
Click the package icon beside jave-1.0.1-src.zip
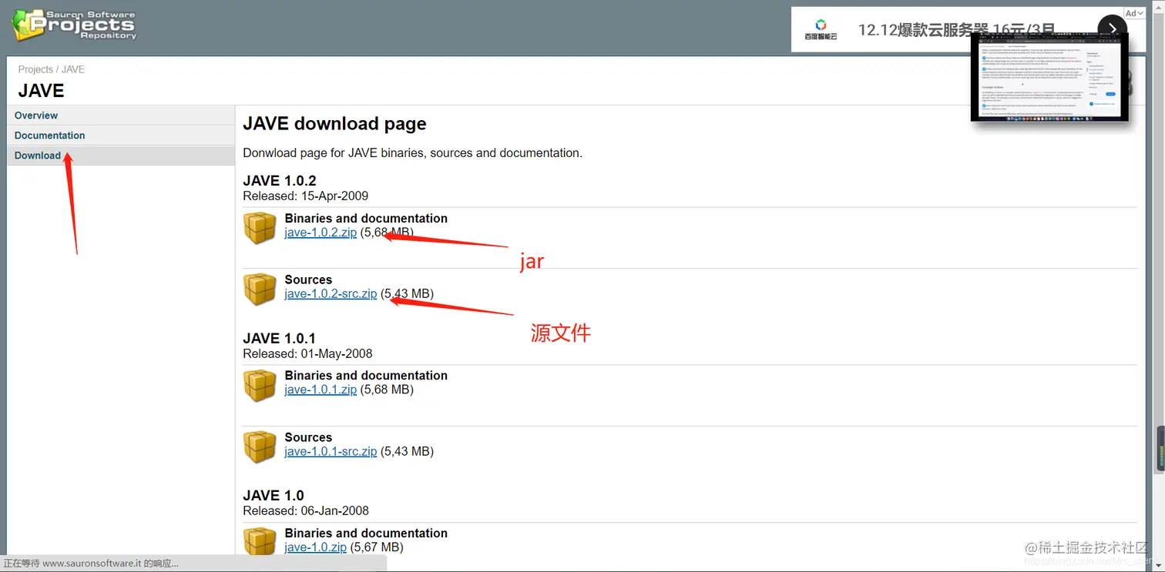click(x=260, y=447)
